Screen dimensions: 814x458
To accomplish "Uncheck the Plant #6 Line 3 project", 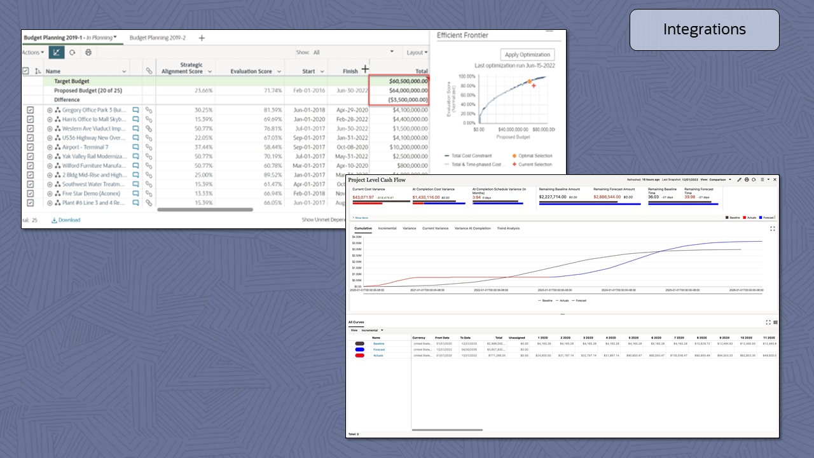I will pyautogui.click(x=31, y=202).
